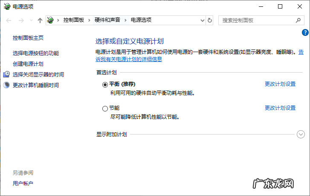310x196 pixels.
Task: Click the forward navigation arrow
Action: (21, 20)
